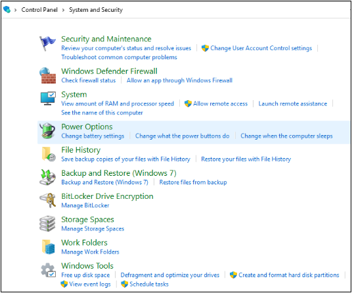Viewport: 352px width, 293px height.
Task: Open View event logs link
Action: coord(90,284)
